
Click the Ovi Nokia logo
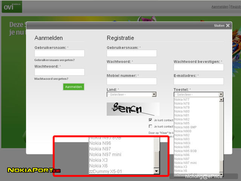[12, 7]
